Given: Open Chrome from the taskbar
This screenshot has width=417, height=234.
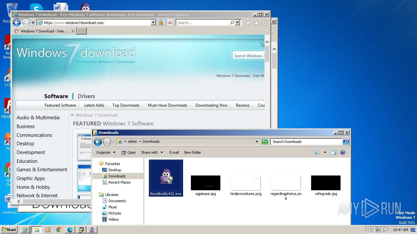Looking at the screenshot, I should pos(59,230).
